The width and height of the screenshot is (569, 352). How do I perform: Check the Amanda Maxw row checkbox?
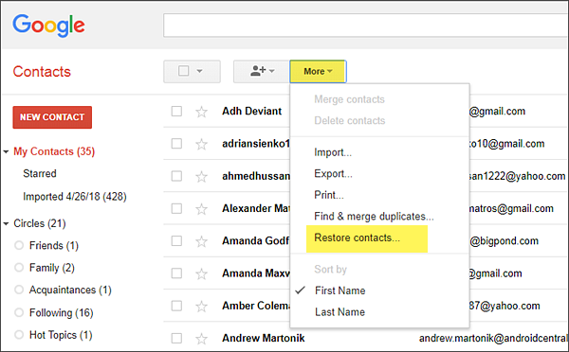pos(176,273)
